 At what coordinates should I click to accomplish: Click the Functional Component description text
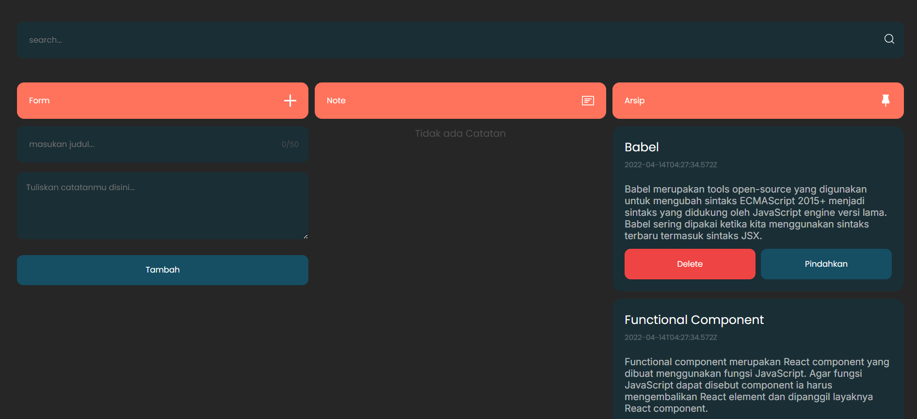click(x=756, y=385)
